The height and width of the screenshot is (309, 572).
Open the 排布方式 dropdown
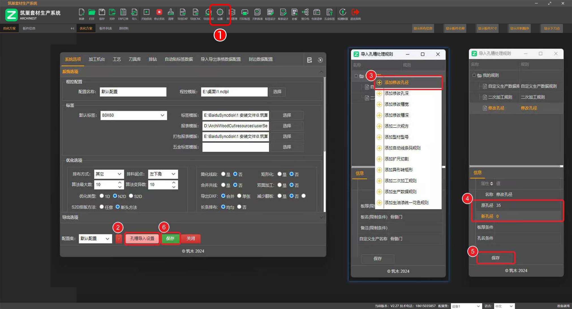tap(109, 174)
